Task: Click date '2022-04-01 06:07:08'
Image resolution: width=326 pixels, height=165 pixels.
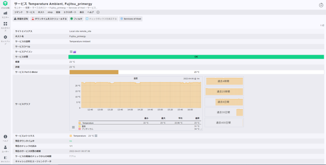Action: (x=80, y=151)
